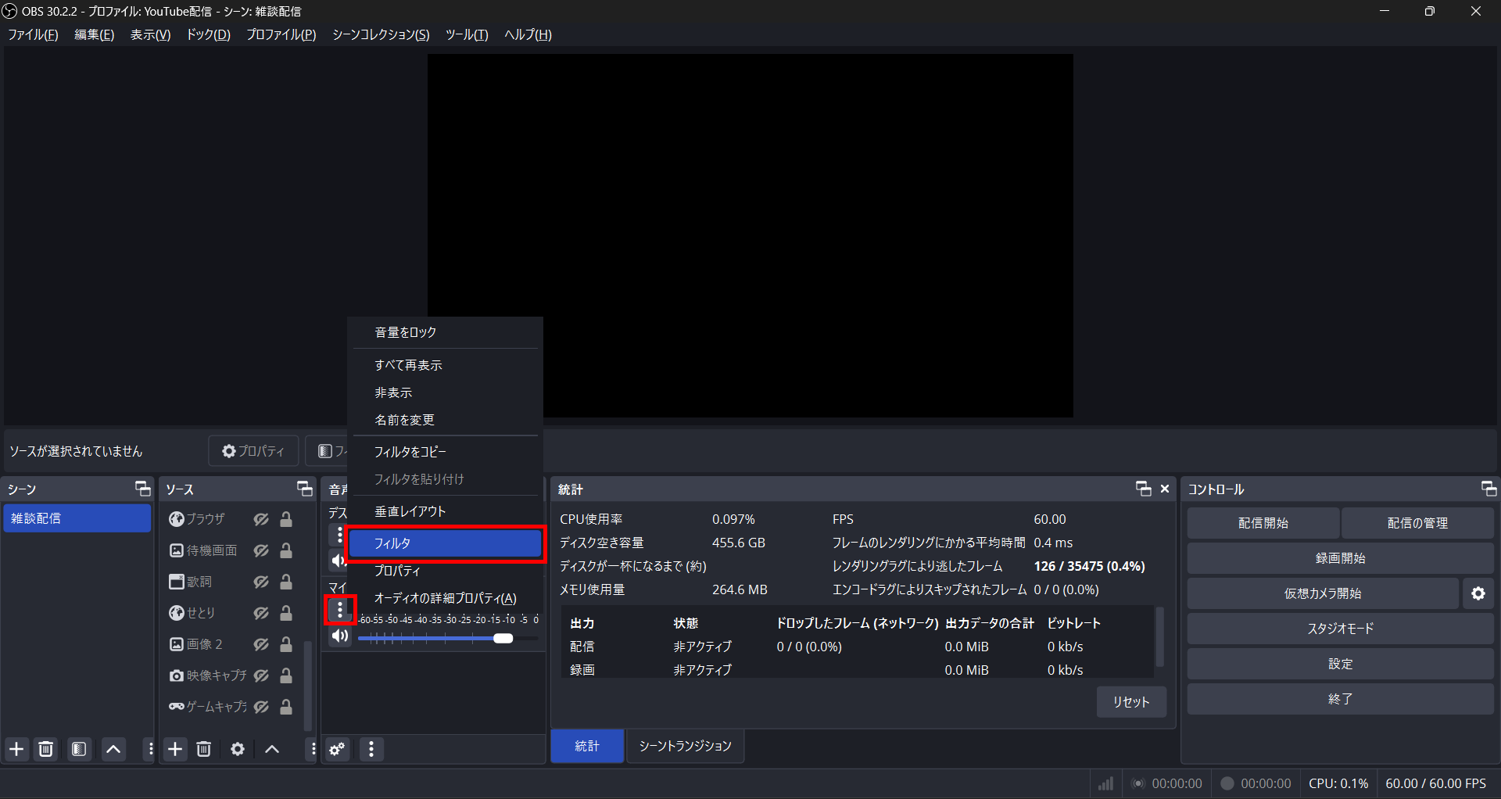The height and width of the screenshot is (799, 1501).
Task: Open the プロファイル(P) menu
Action: (x=281, y=34)
